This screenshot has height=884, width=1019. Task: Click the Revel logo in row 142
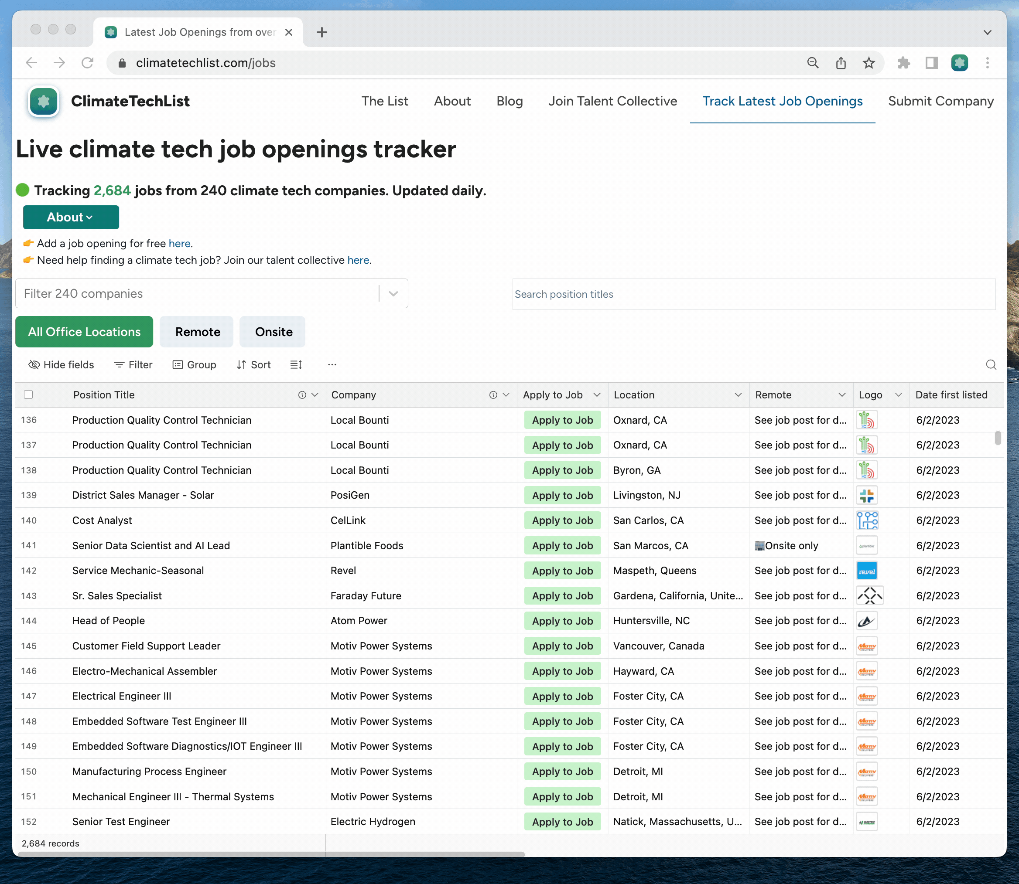(867, 571)
